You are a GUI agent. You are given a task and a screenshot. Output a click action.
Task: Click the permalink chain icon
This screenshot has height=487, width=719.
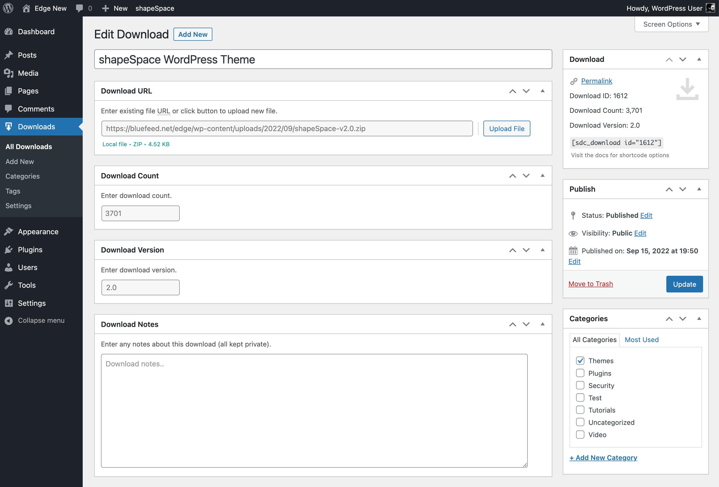click(574, 81)
